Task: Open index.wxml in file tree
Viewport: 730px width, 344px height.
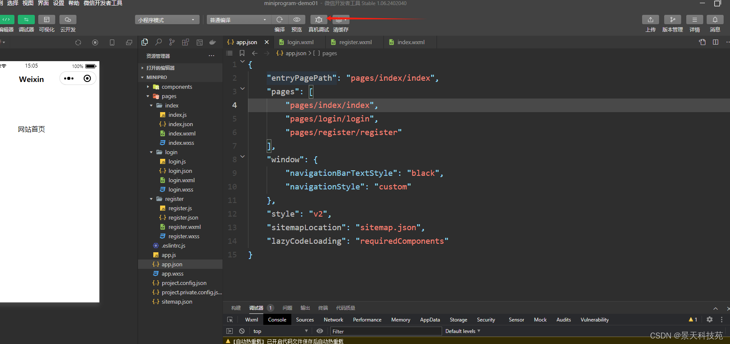Action: click(x=180, y=133)
